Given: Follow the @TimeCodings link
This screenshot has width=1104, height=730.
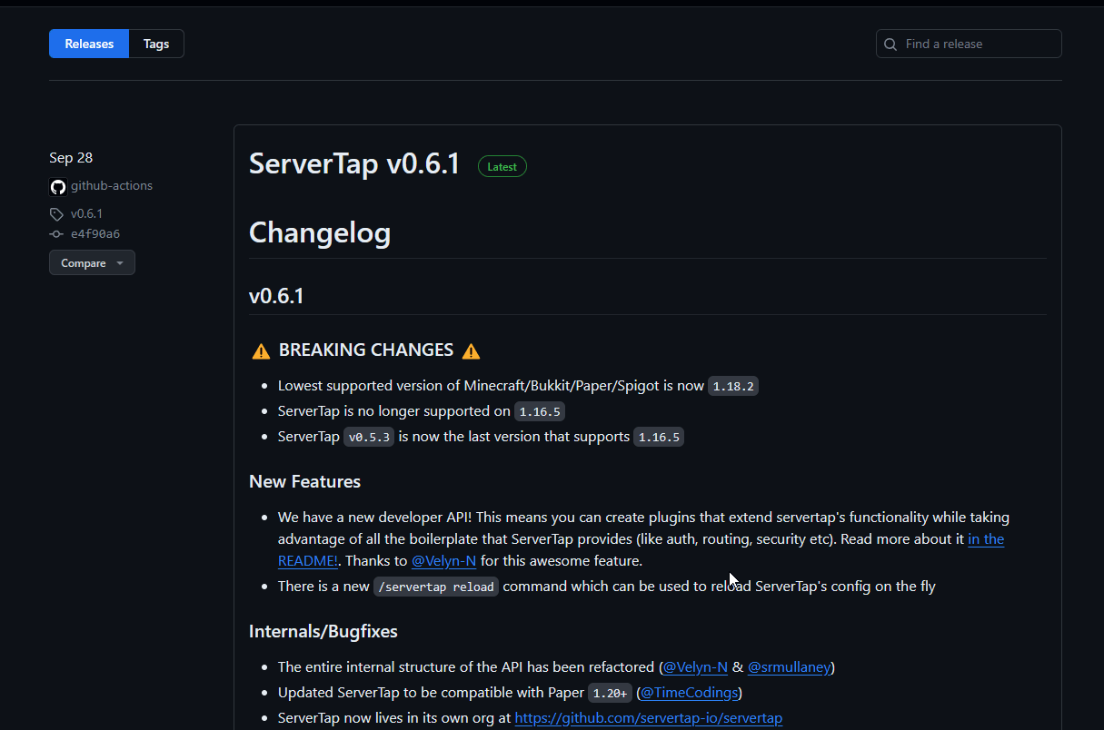Looking at the screenshot, I should point(688,692).
